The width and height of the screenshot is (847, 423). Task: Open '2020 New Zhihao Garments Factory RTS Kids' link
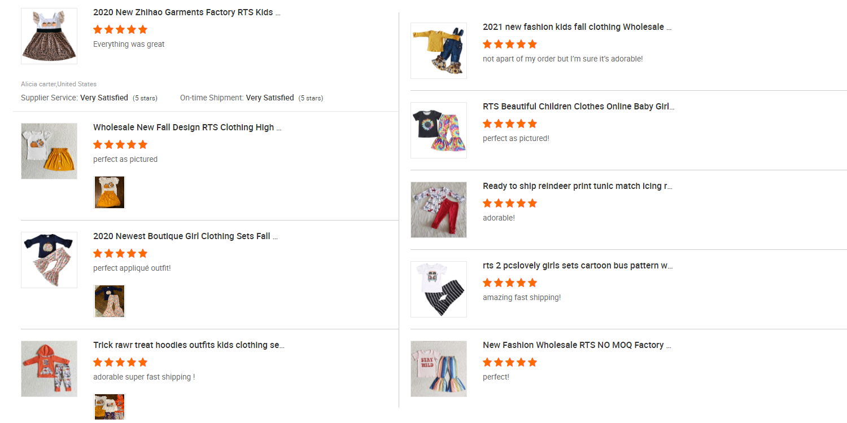[186, 12]
